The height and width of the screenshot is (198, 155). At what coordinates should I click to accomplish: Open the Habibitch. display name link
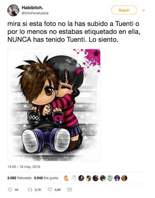tap(33, 8)
